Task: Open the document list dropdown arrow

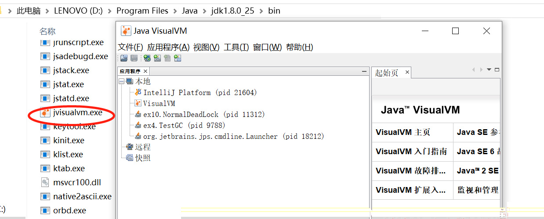Action: (x=489, y=70)
